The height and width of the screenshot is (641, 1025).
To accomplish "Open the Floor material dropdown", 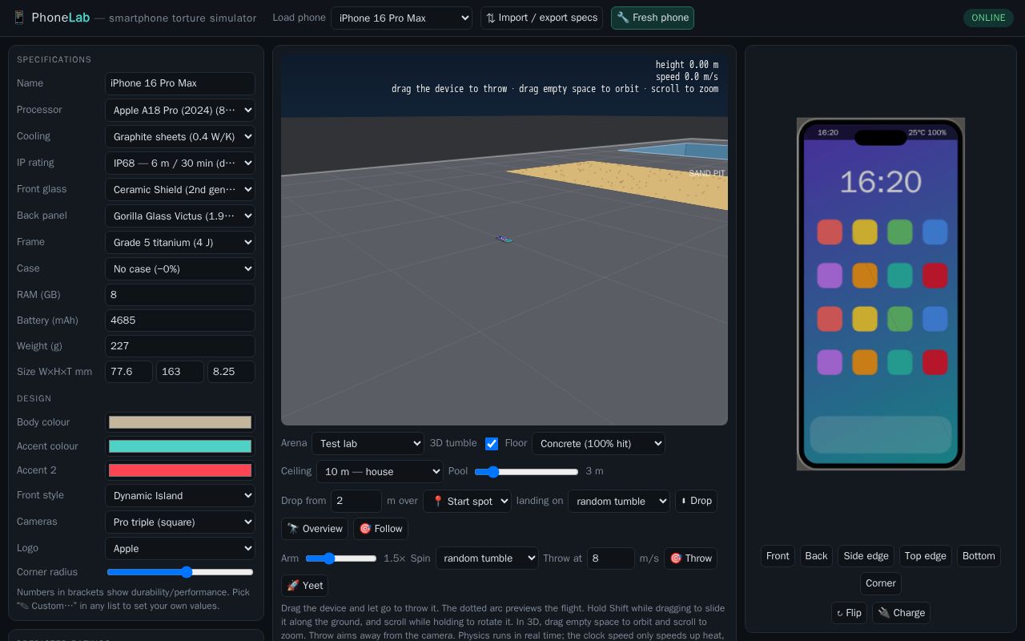I will (598, 443).
